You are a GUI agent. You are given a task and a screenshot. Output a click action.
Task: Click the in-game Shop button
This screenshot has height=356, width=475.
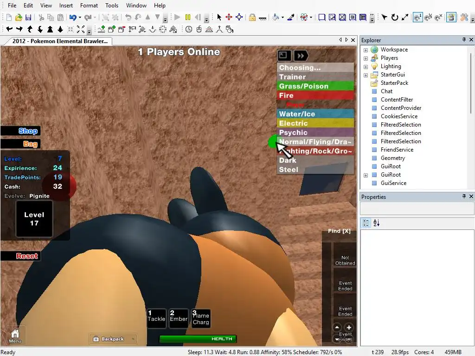coord(20,131)
